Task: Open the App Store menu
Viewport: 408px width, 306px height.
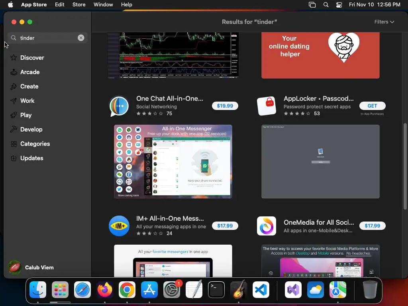Action: pyautogui.click(x=34, y=5)
